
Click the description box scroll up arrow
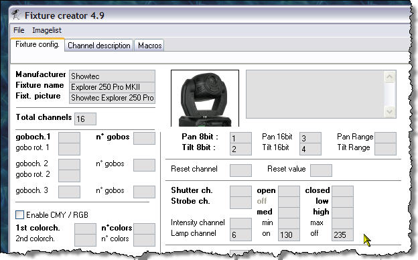389,77
